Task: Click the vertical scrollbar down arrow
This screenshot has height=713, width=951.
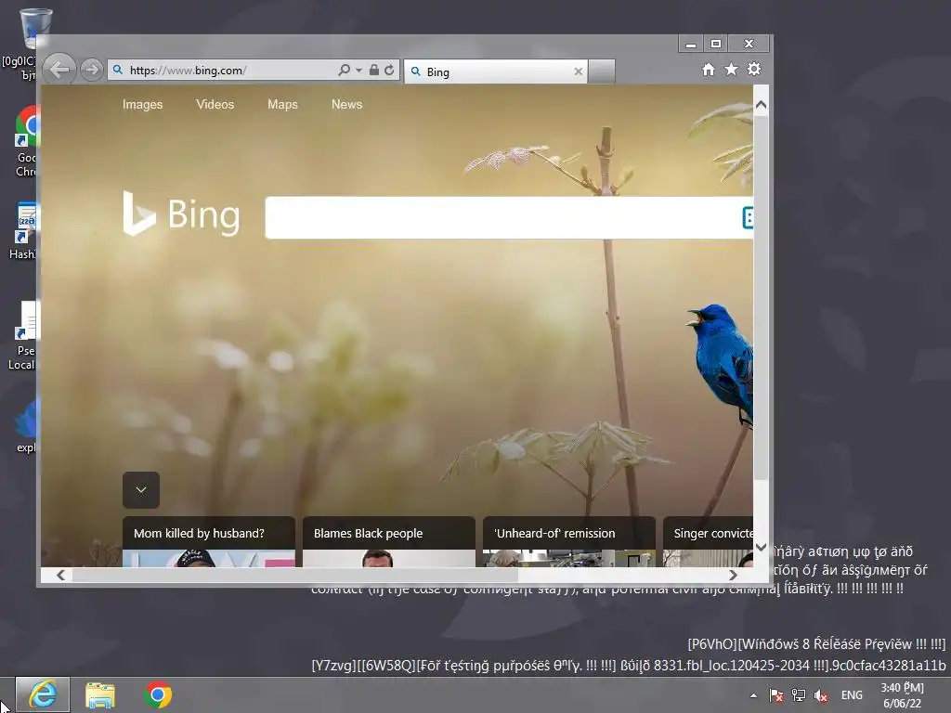Action: coord(762,547)
